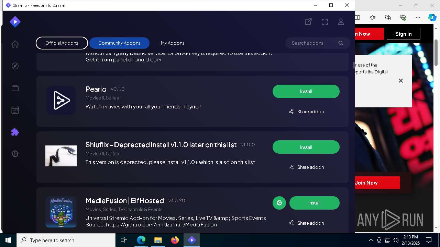Close the cookie notice in browser

[x=400, y=81]
